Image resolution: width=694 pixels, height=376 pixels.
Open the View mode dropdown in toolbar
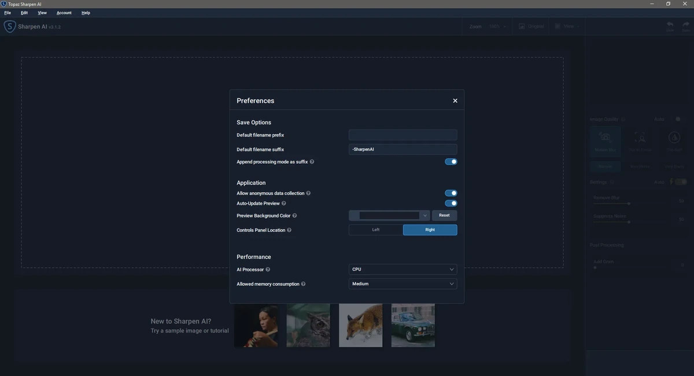tap(566, 26)
